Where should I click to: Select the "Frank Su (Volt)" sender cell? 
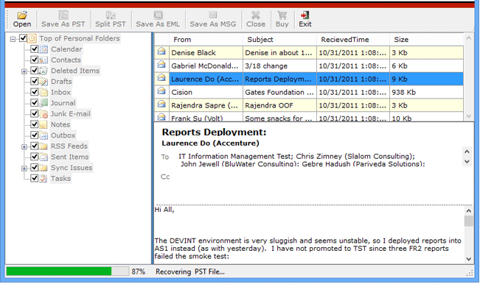tap(206, 117)
